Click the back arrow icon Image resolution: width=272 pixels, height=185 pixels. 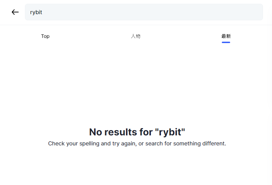coord(15,12)
